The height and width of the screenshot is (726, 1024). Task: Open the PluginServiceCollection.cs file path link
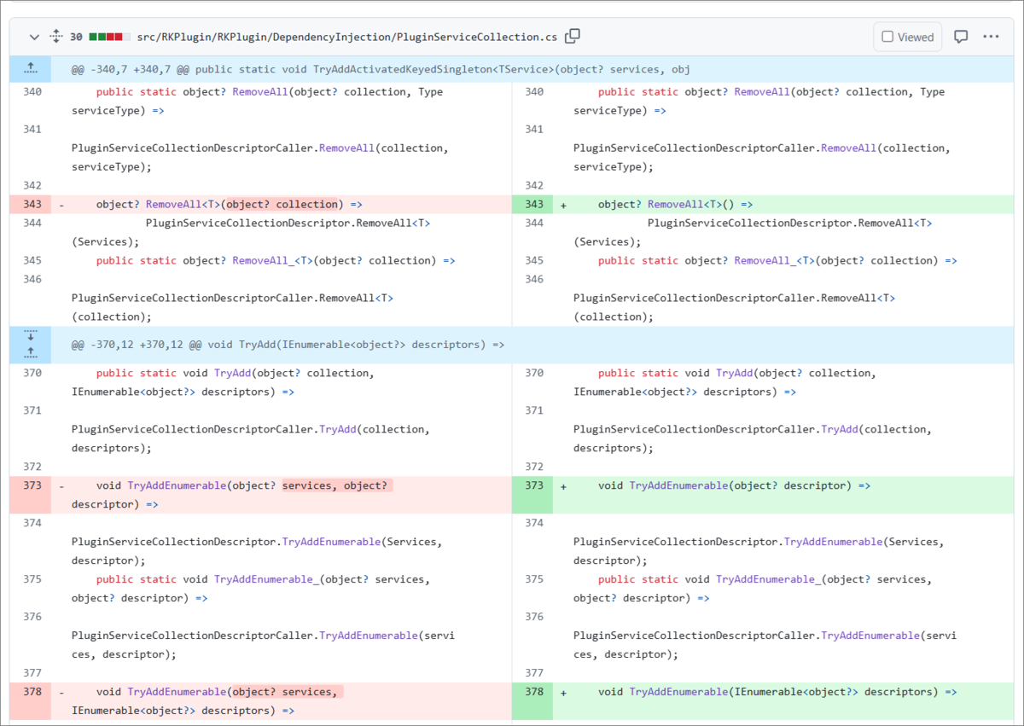346,37
